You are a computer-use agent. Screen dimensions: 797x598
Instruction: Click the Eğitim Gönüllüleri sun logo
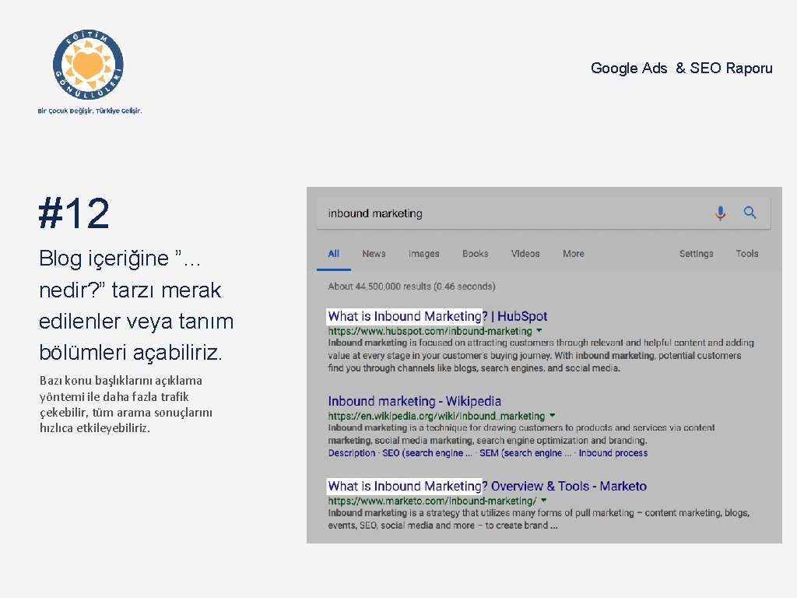[89, 65]
